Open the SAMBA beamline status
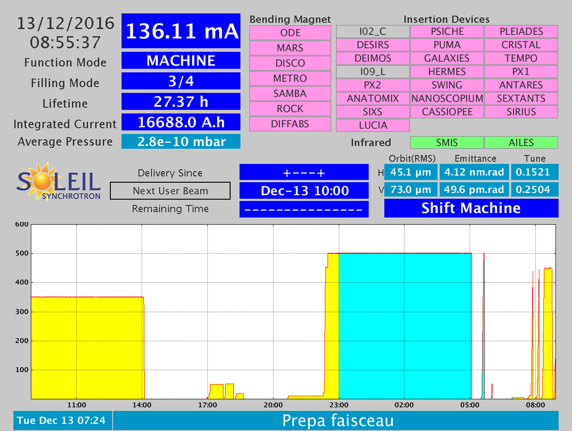The image size is (572, 431). coord(290,93)
